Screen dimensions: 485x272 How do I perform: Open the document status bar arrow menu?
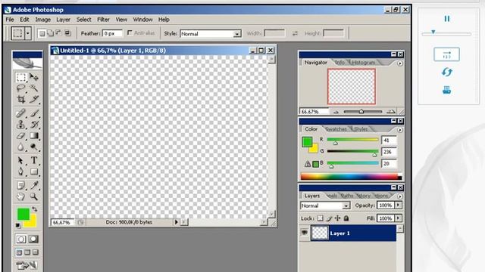(x=177, y=221)
